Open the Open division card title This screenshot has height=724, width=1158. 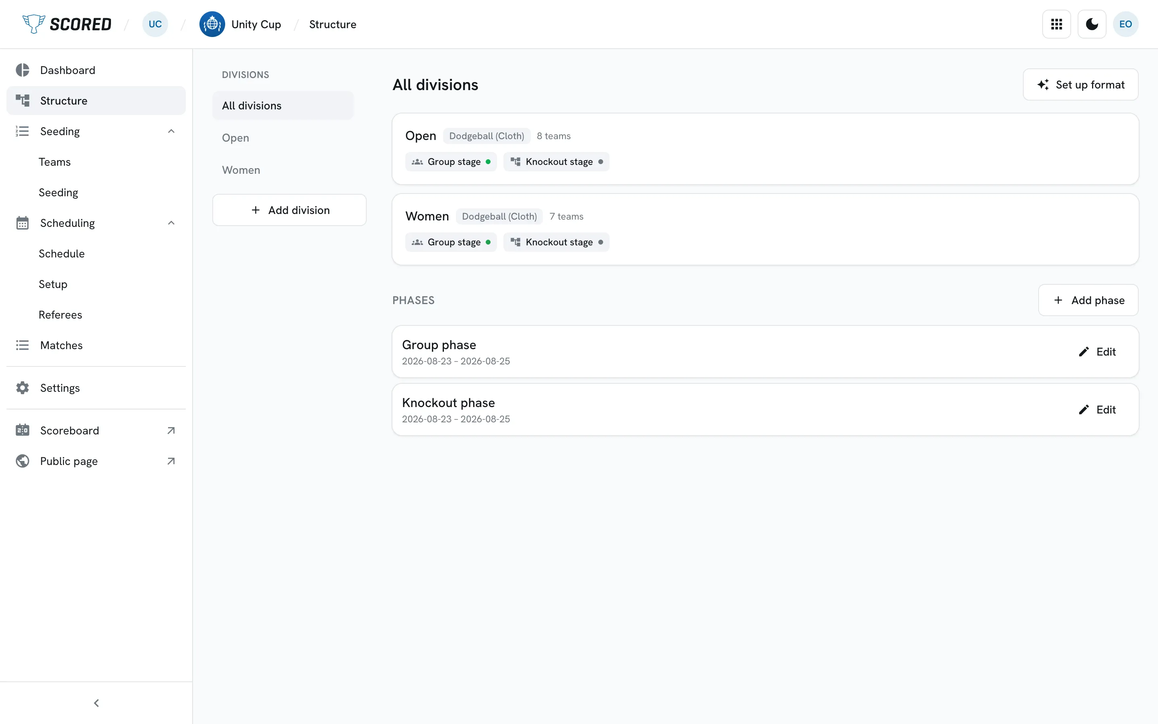pos(421,136)
